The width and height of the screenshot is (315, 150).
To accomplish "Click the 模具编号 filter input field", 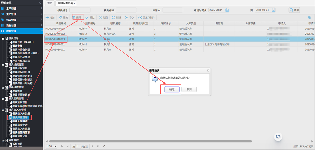I will click(80, 10).
